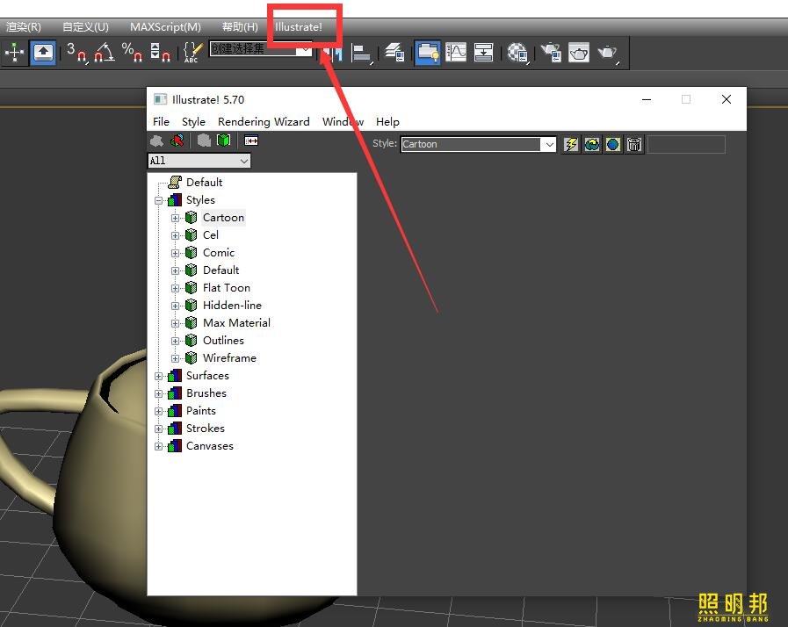Image resolution: width=788 pixels, height=627 pixels.
Task: Expand the Flat Toon style node
Action: (x=176, y=288)
